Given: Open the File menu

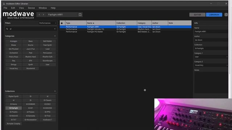Looking at the screenshot, I should (5, 8).
